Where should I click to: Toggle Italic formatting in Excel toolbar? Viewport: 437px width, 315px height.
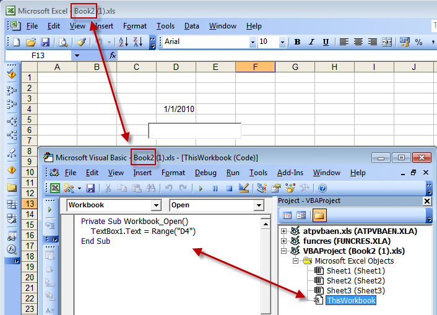tap(311, 42)
